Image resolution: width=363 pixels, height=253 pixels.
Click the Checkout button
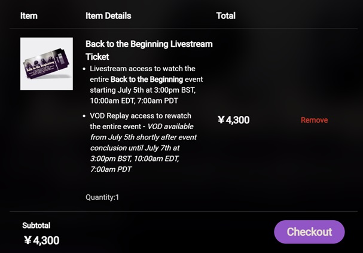click(309, 232)
